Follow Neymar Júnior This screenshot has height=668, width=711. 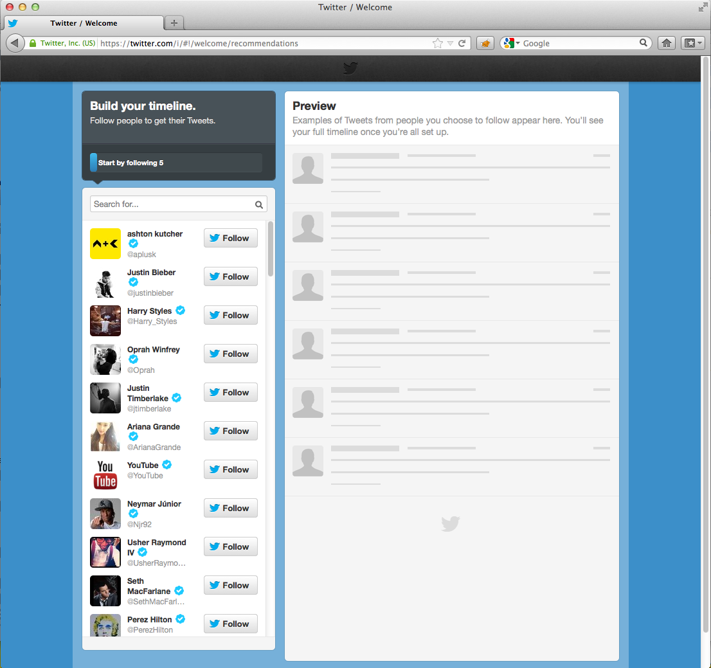coord(230,508)
